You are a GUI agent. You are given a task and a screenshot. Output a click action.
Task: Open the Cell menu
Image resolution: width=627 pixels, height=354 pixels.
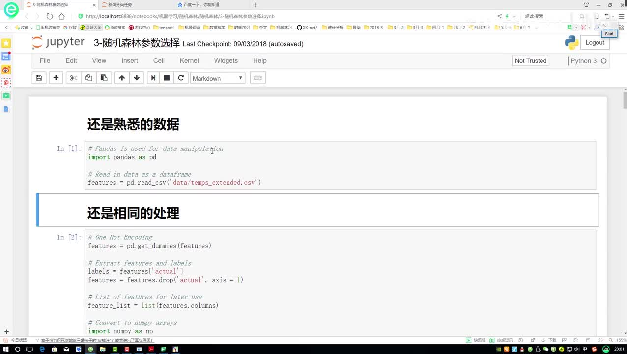pos(159,60)
